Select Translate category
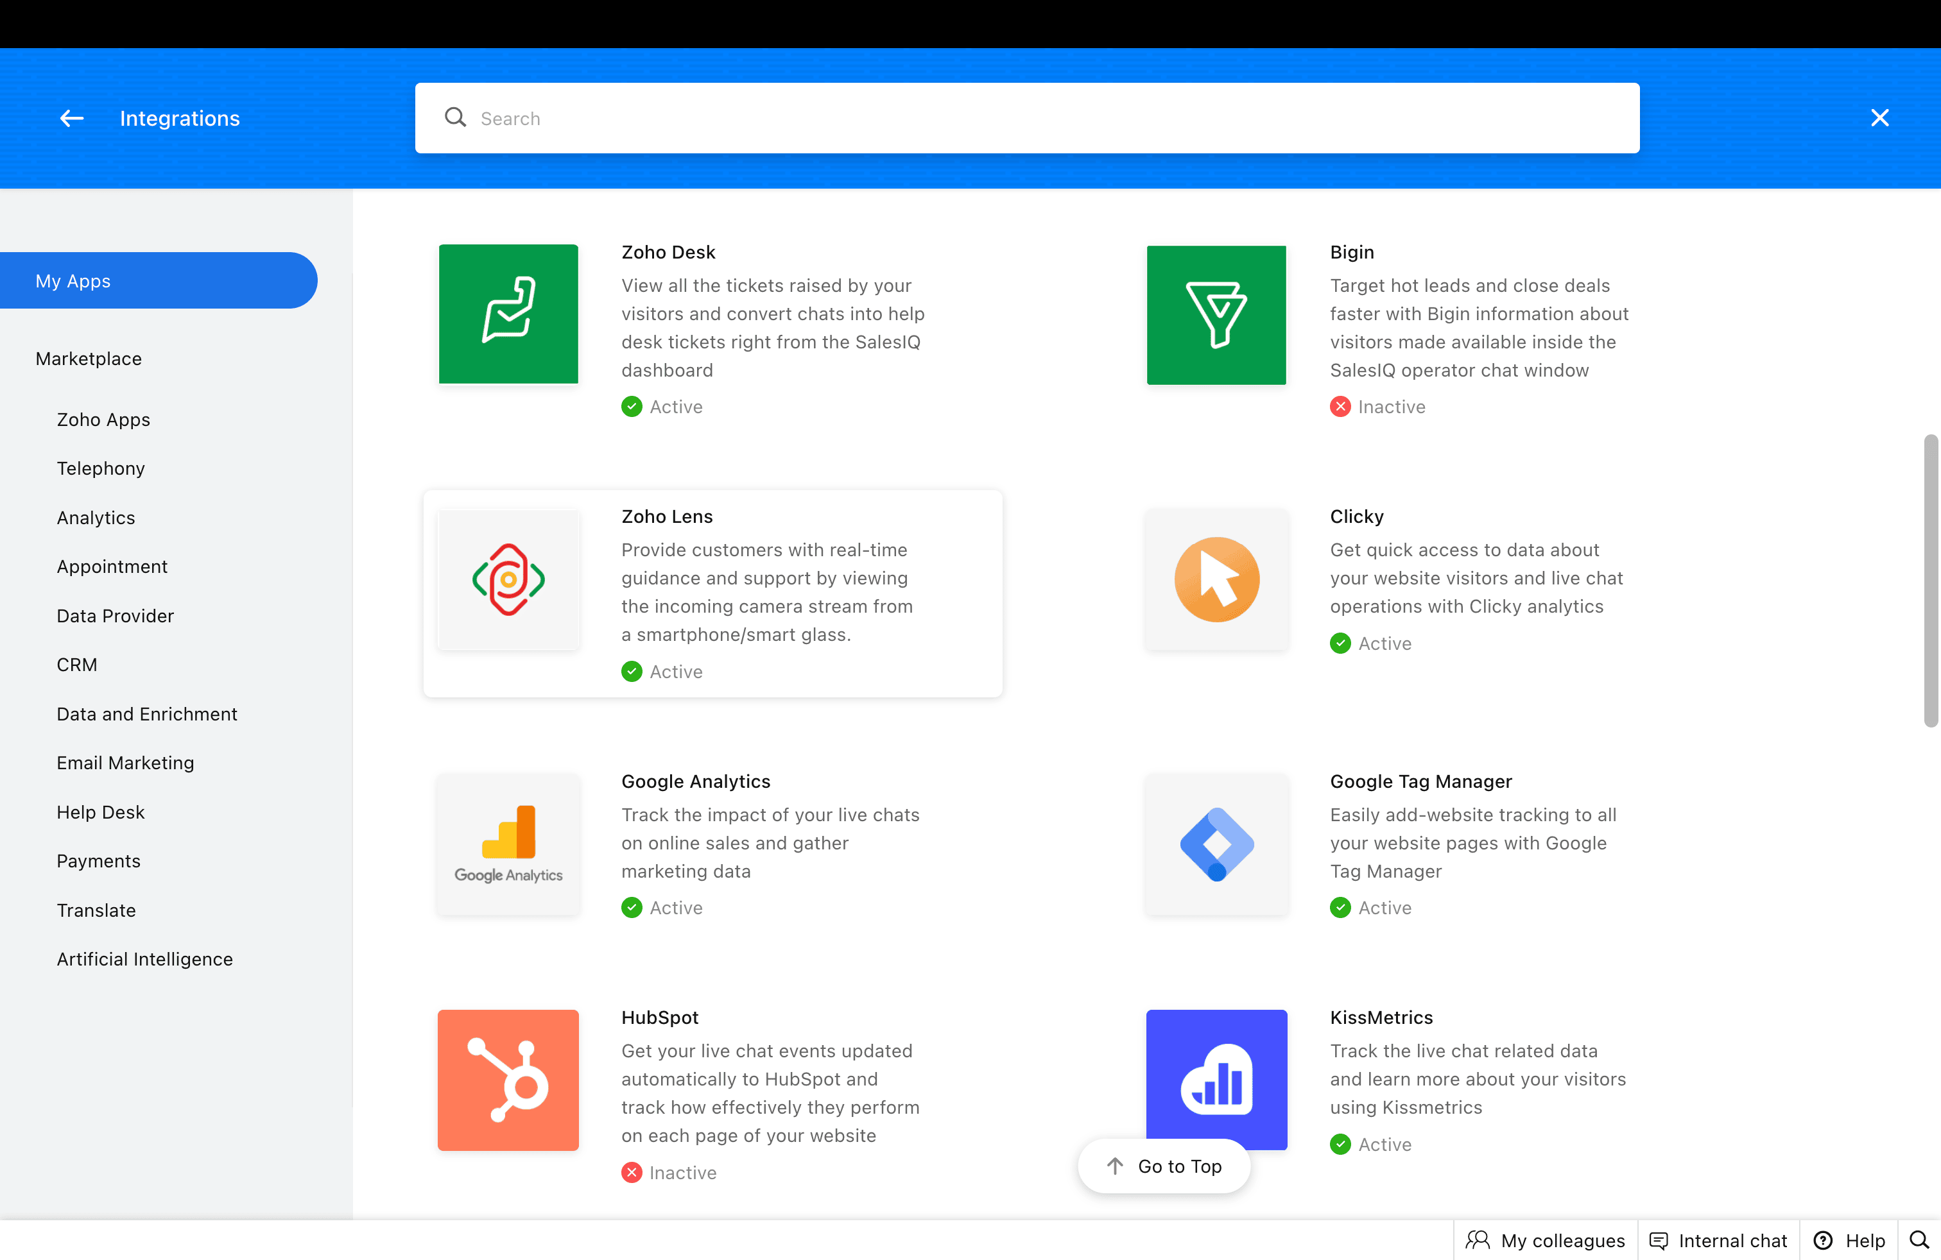Screen dimensions: 1941x1260 (96, 910)
